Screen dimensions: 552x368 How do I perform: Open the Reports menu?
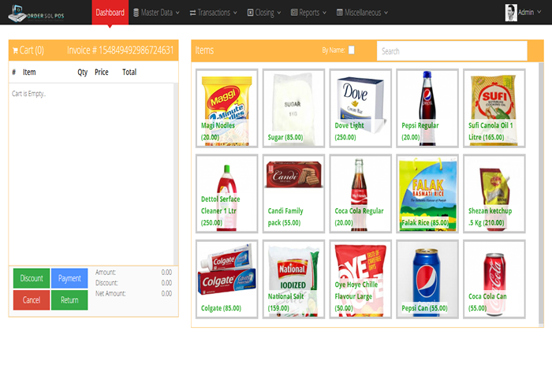309,13
